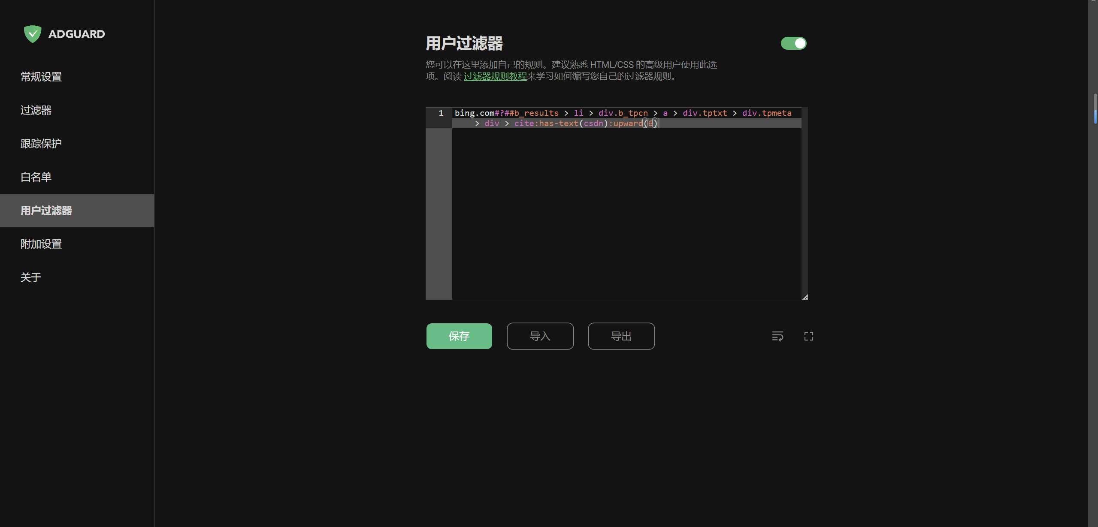Click the 导入 button

point(540,336)
